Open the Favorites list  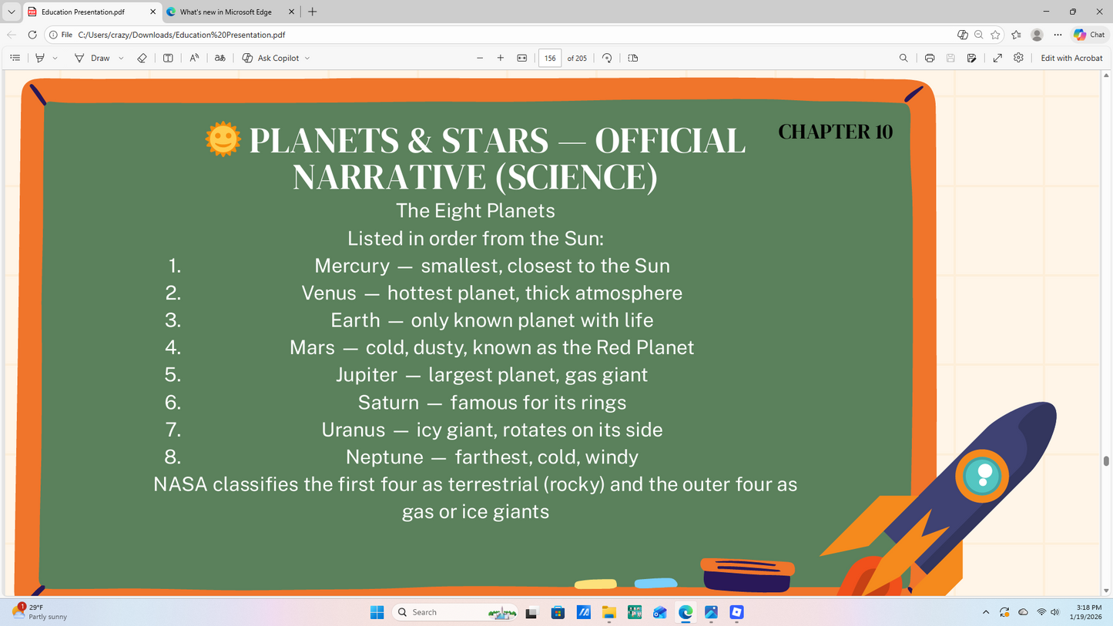[1016, 35]
